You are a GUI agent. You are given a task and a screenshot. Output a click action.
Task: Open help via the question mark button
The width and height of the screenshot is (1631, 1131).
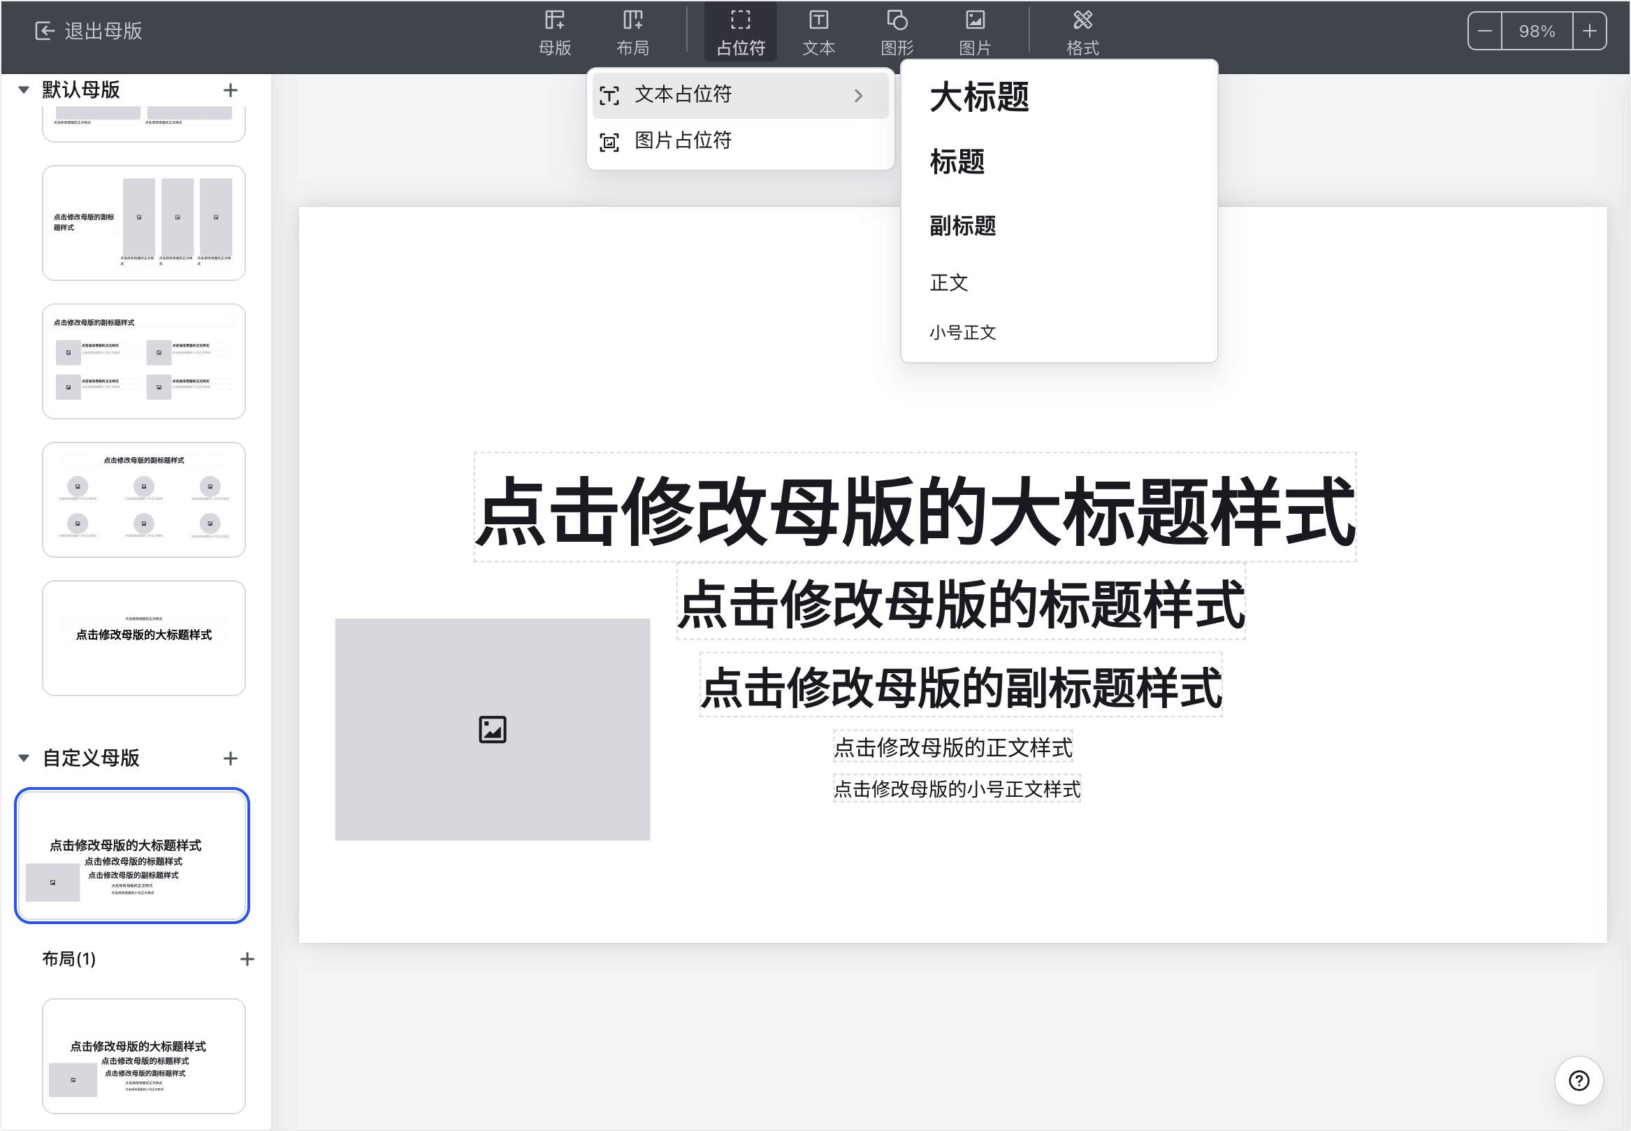1579,1080
